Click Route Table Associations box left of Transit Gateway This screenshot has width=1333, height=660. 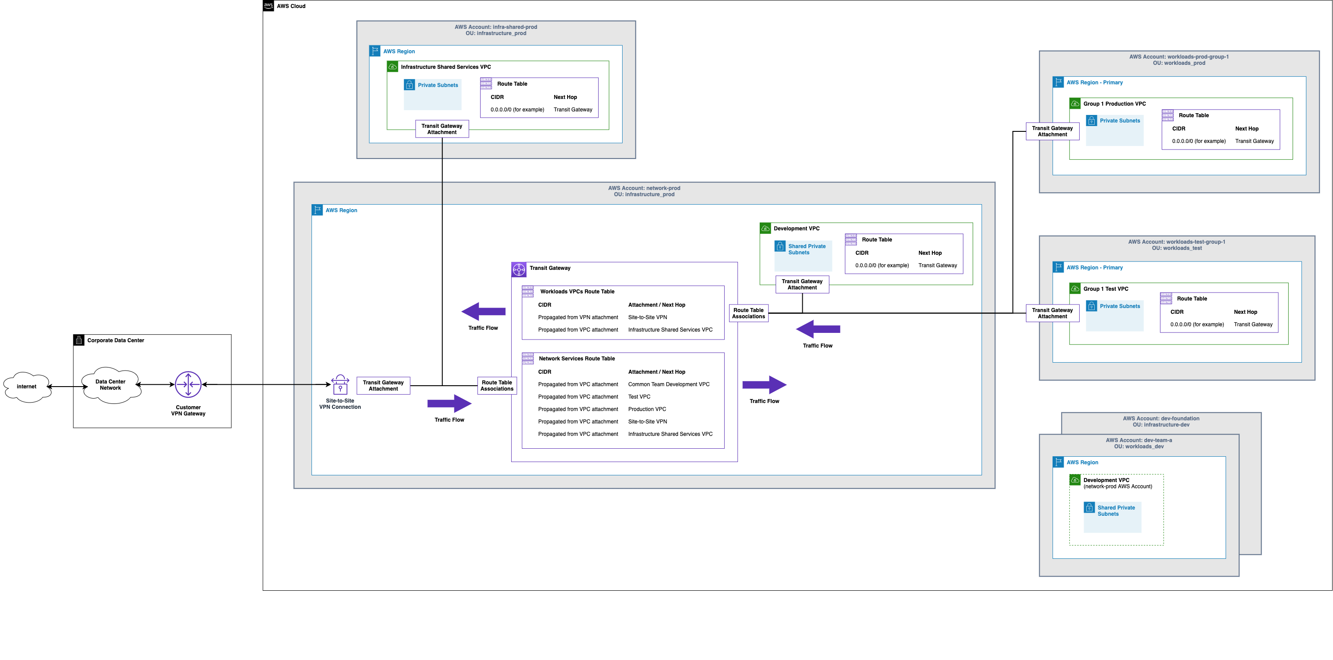497,386
